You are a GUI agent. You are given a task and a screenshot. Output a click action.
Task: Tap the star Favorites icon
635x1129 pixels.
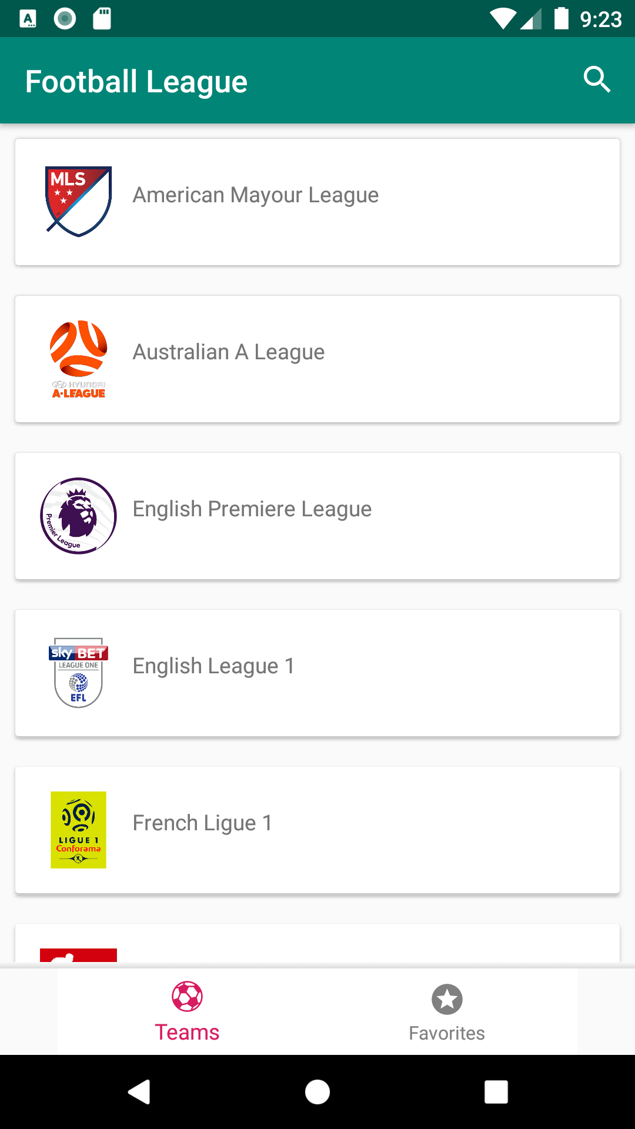447,999
